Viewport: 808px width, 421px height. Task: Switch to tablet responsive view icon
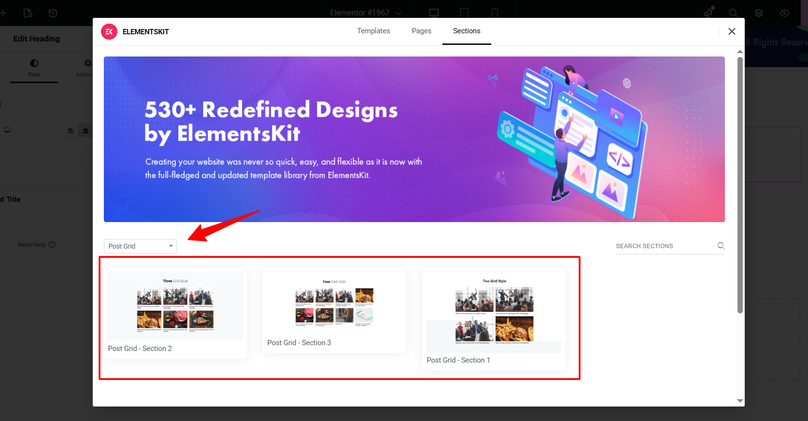tap(464, 13)
